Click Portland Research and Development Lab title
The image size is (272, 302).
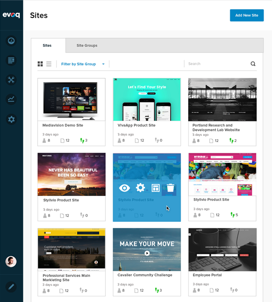coord(216,127)
